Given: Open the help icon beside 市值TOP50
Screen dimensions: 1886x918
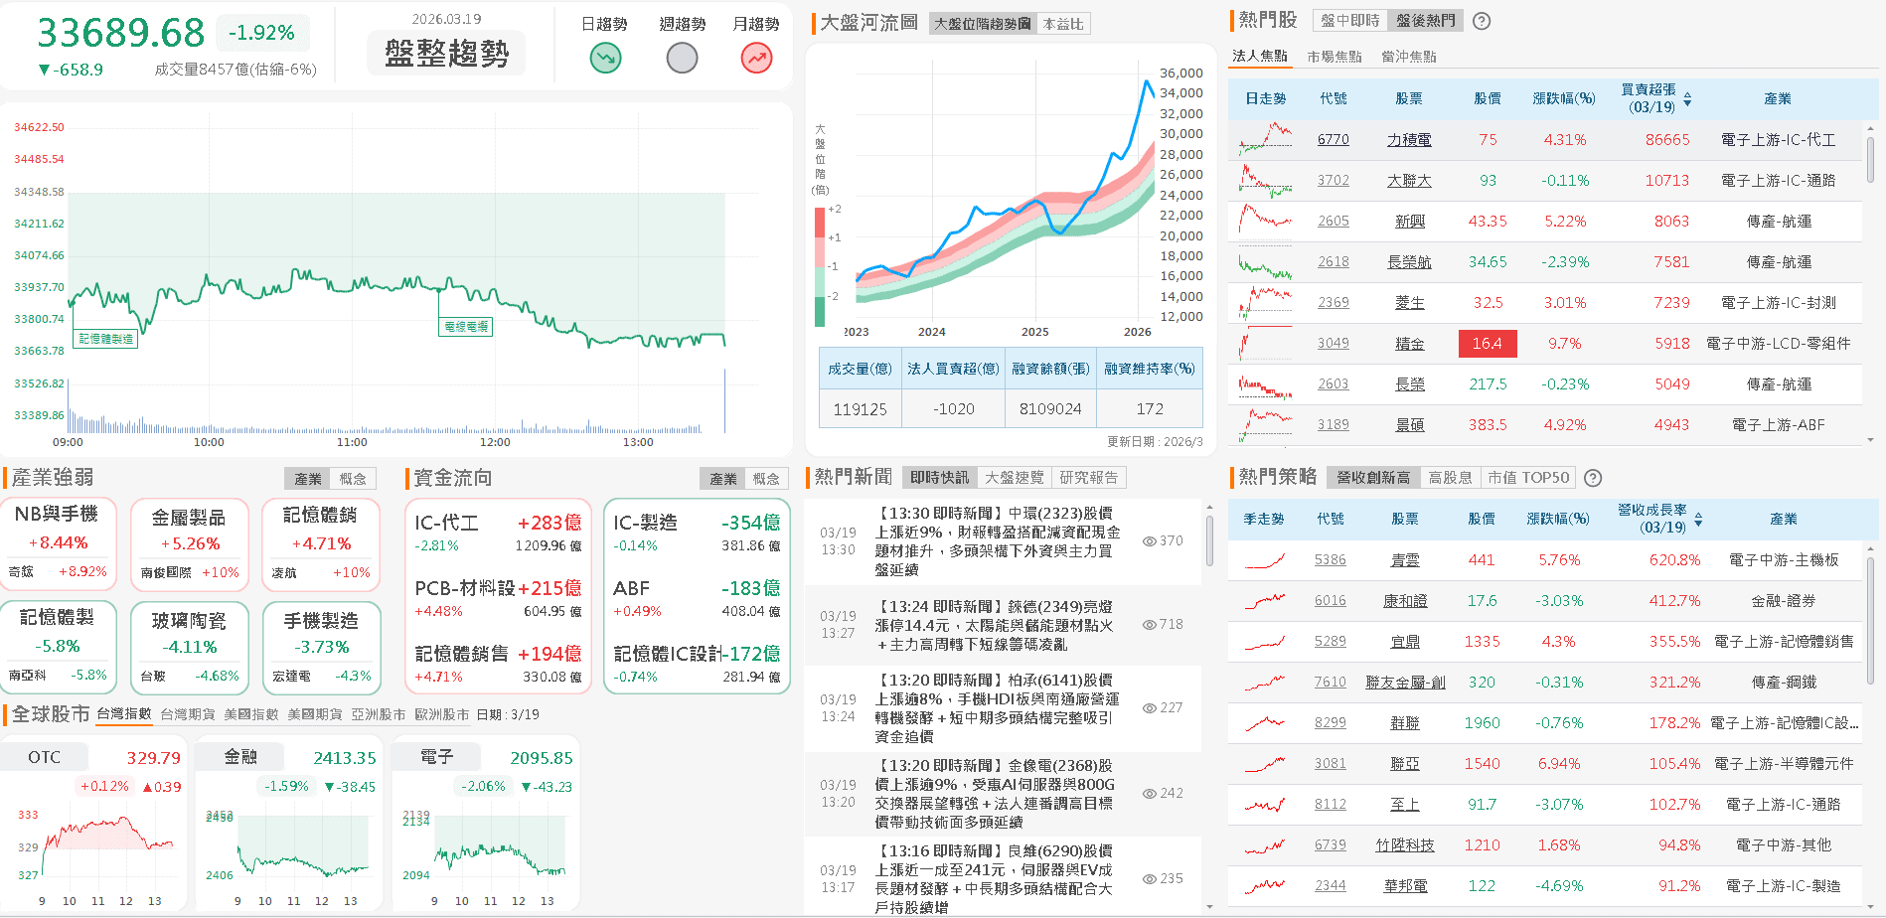Looking at the screenshot, I should tap(1593, 478).
